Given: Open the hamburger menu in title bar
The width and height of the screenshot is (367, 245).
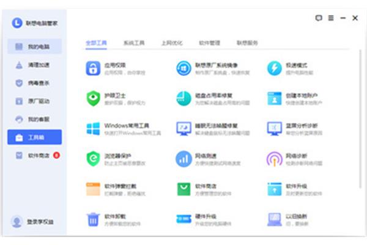Looking at the screenshot, I should coord(331,18).
